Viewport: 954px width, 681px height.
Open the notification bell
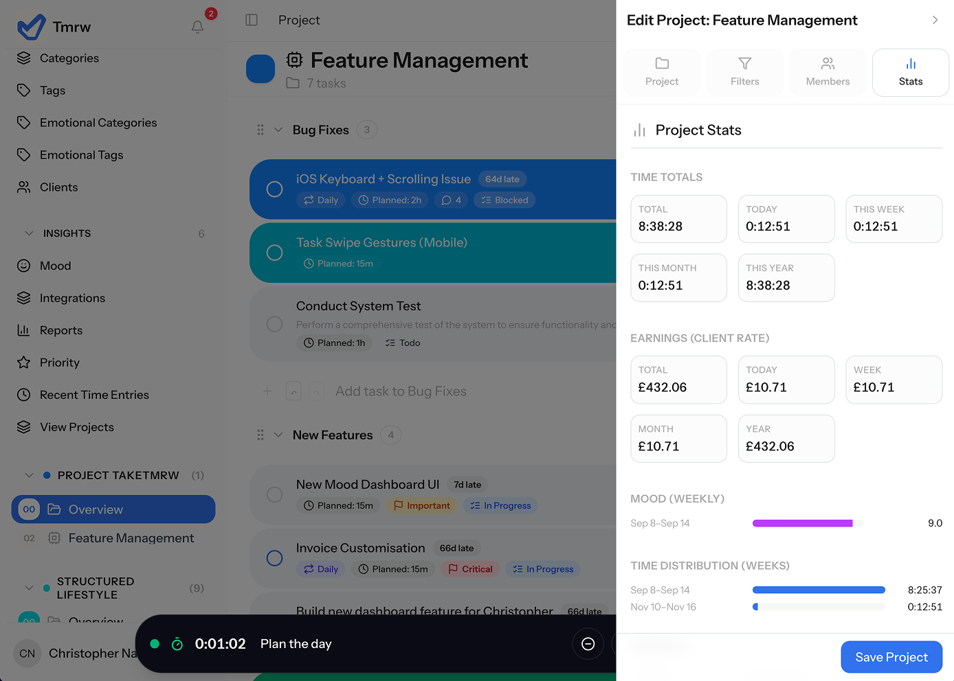pyautogui.click(x=197, y=27)
